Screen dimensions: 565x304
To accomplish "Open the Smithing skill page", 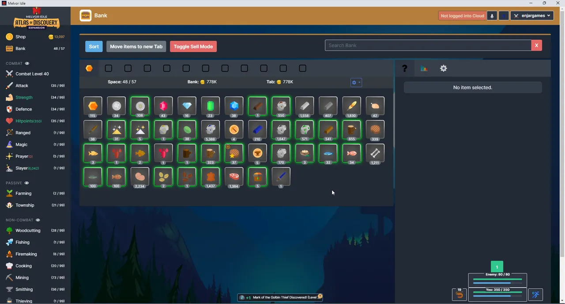I will 35,289.
